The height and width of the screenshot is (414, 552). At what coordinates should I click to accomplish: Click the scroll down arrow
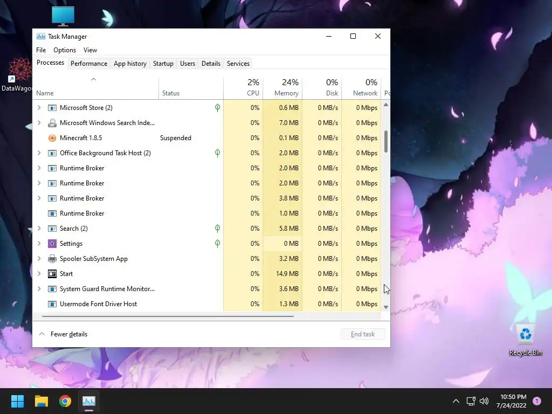(x=386, y=307)
